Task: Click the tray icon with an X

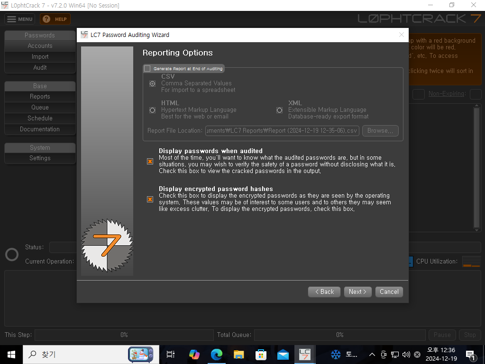Action: pyautogui.click(x=417, y=355)
